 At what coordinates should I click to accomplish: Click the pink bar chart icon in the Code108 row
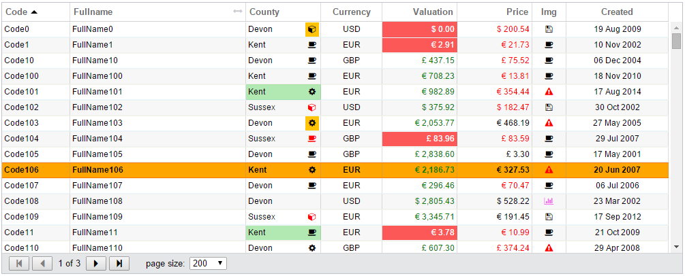pos(549,201)
